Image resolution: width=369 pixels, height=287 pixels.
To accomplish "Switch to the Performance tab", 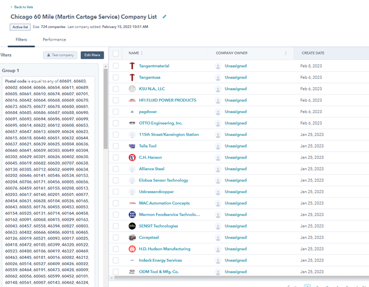I will click(54, 40).
